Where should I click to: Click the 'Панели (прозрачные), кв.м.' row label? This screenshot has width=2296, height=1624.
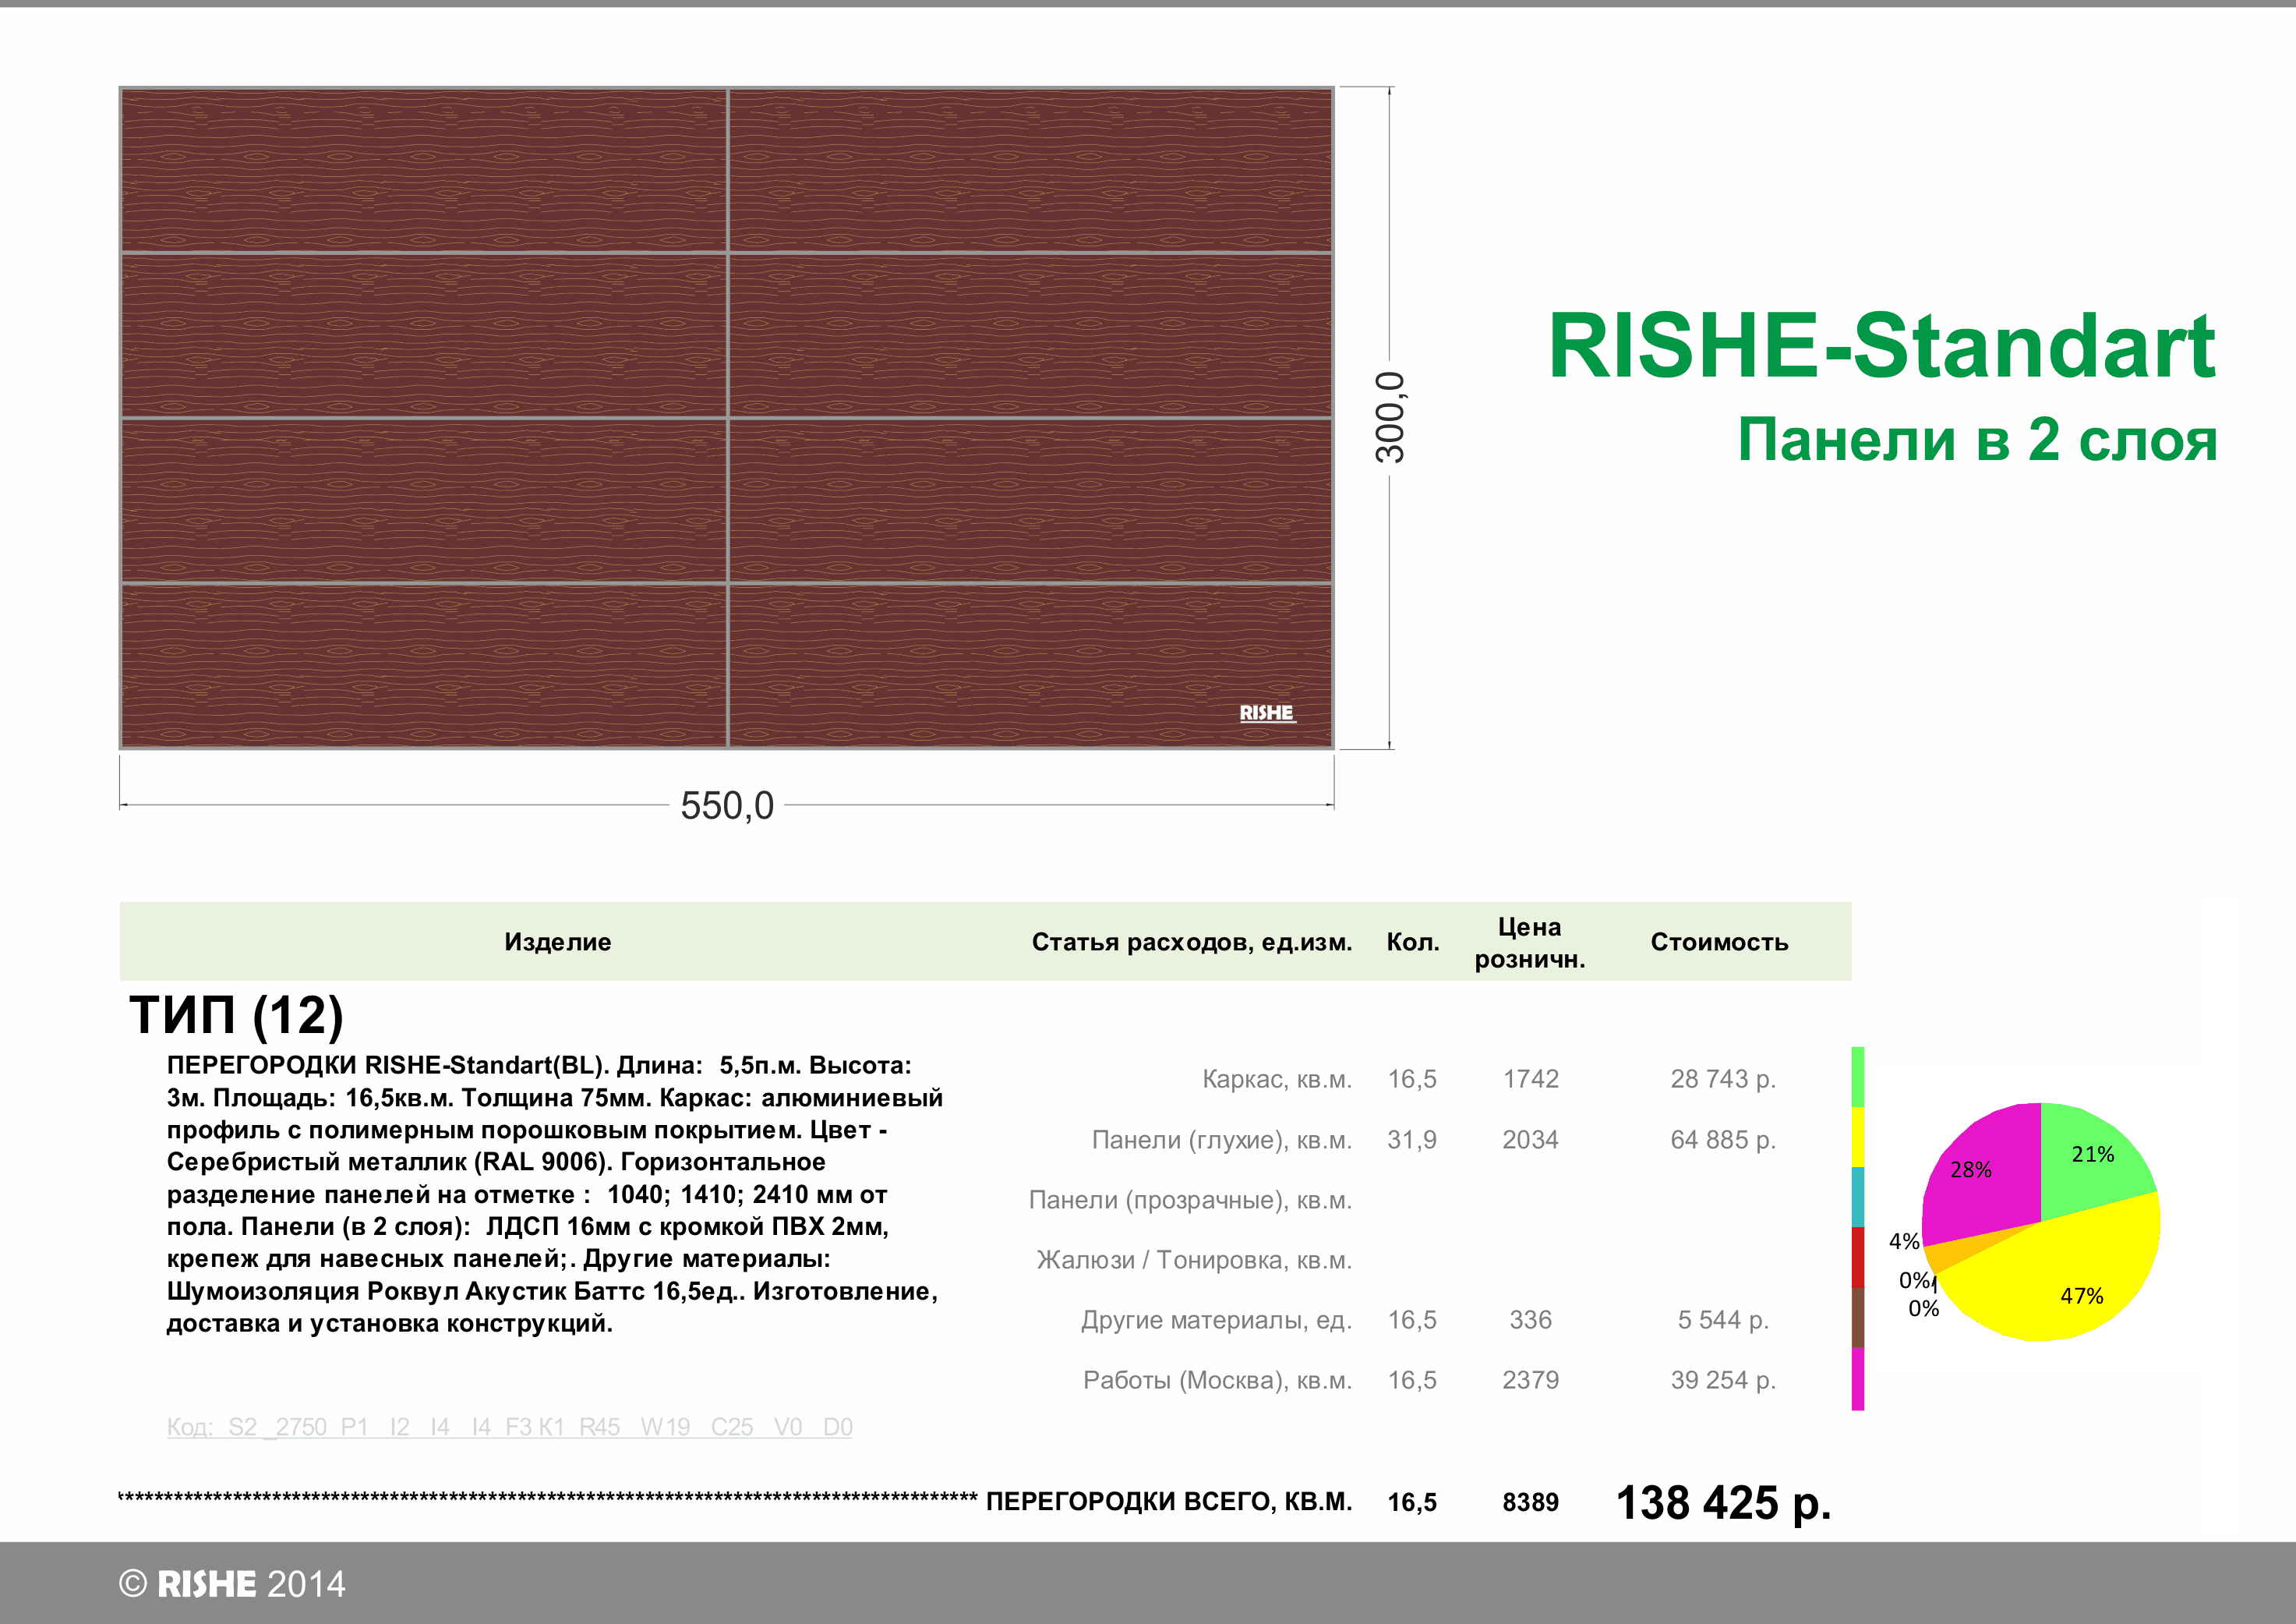(1190, 1200)
